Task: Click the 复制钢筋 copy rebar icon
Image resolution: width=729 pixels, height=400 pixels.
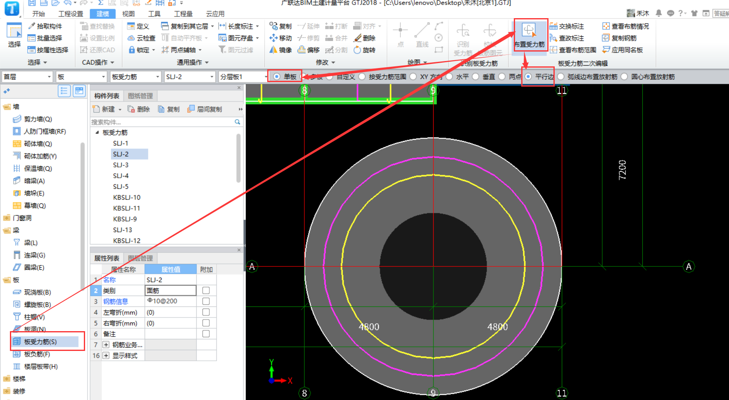Action: (606, 38)
